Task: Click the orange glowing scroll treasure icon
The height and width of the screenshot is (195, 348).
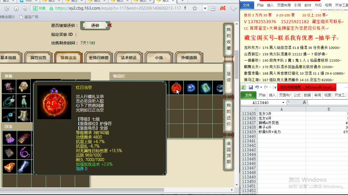Action: tap(9, 167)
